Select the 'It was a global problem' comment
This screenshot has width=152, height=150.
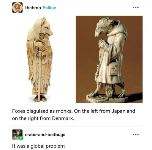[x=38, y=146]
